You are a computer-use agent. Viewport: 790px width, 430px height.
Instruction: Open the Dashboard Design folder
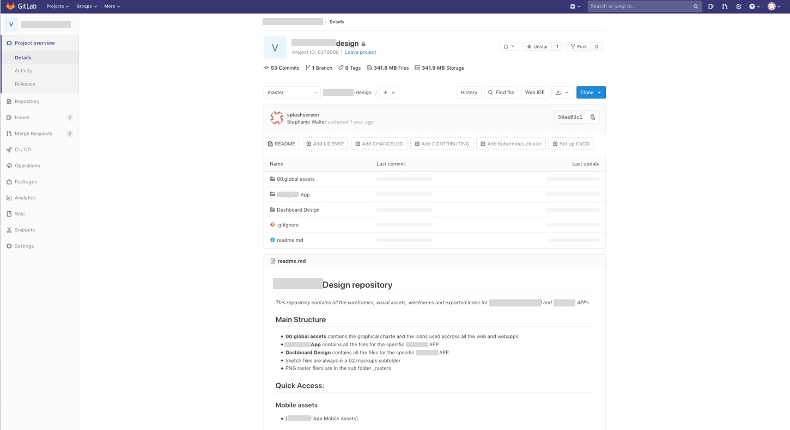point(298,210)
